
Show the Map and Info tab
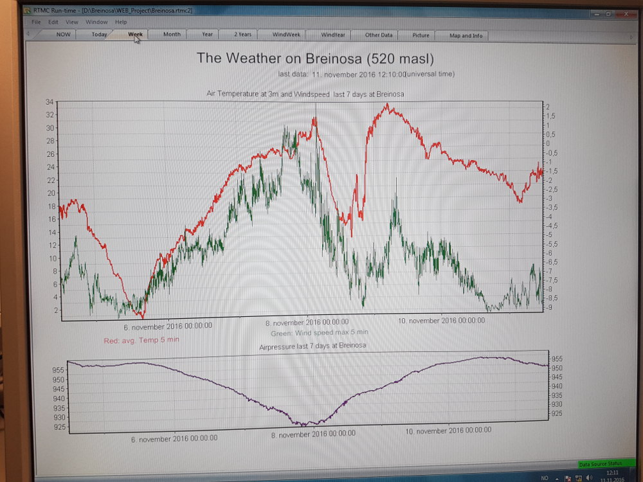[466, 35]
